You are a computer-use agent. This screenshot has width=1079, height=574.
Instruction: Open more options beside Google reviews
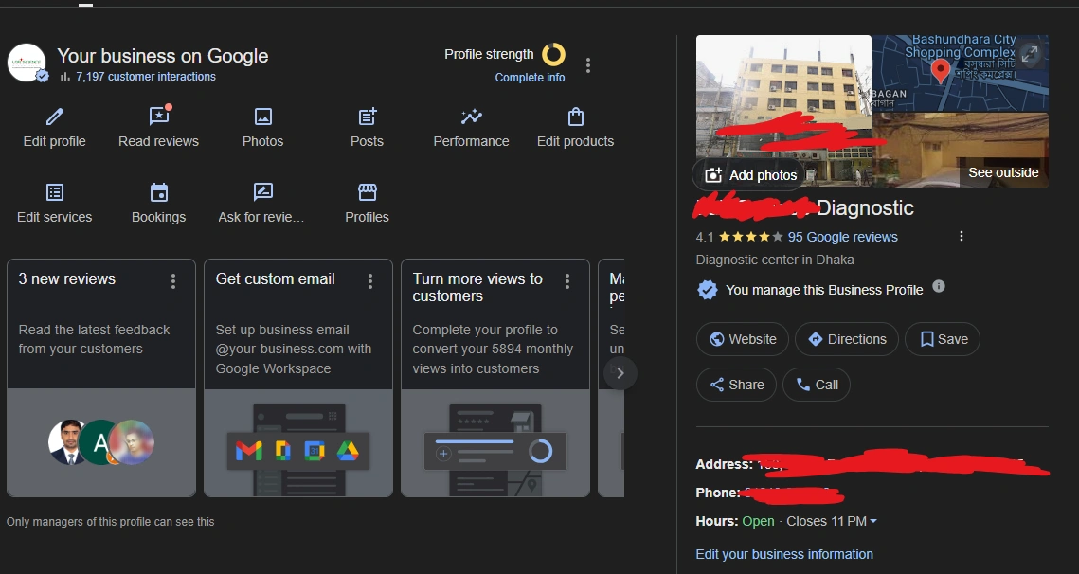pyautogui.click(x=962, y=236)
